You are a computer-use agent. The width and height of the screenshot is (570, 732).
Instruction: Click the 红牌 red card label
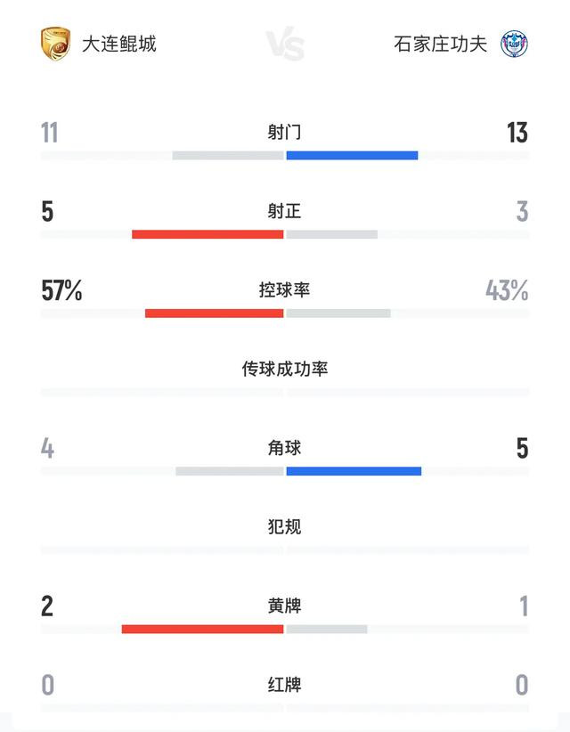[284, 685]
